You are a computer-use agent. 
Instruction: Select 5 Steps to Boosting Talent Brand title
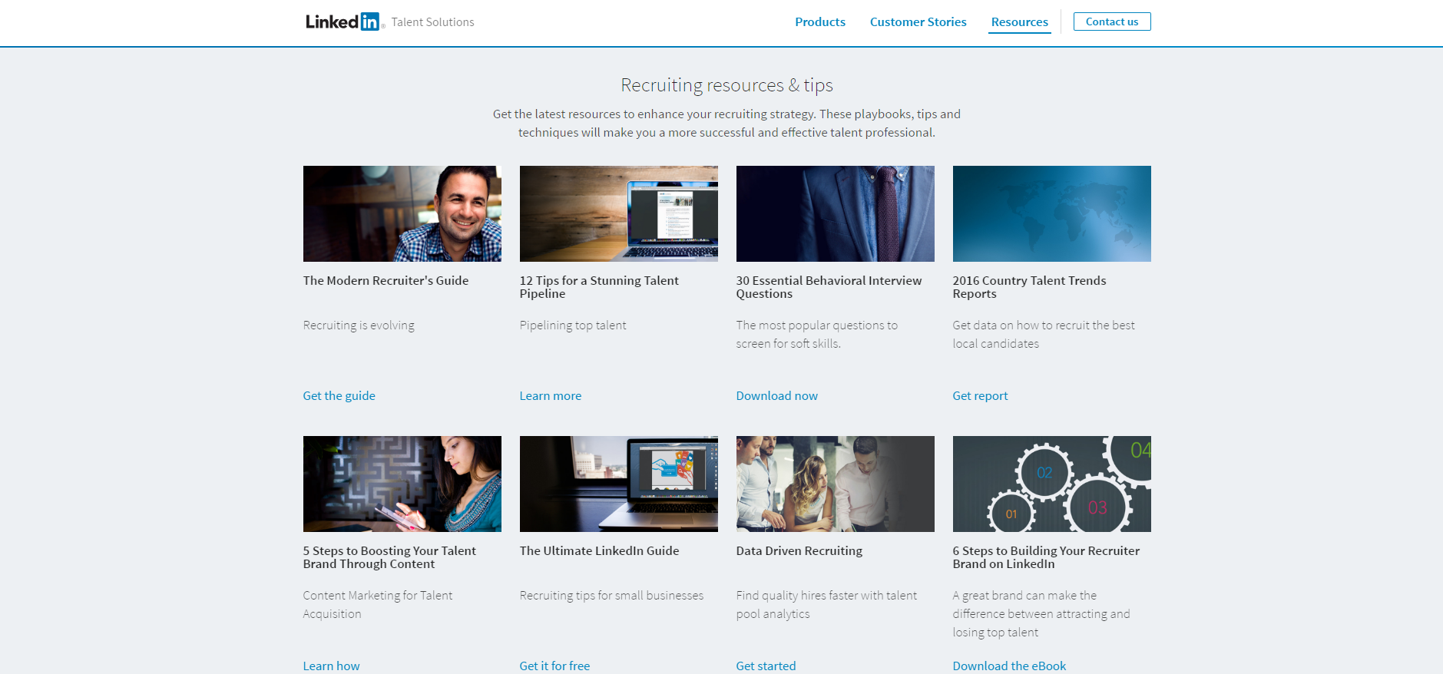pyautogui.click(x=389, y=557)
